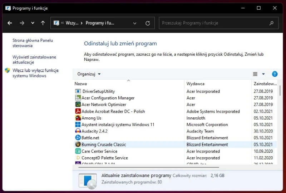Click the vertical scrollbar thumb
Screen dimensions: 286x193
pyautogui.click(x=280, y=91)
